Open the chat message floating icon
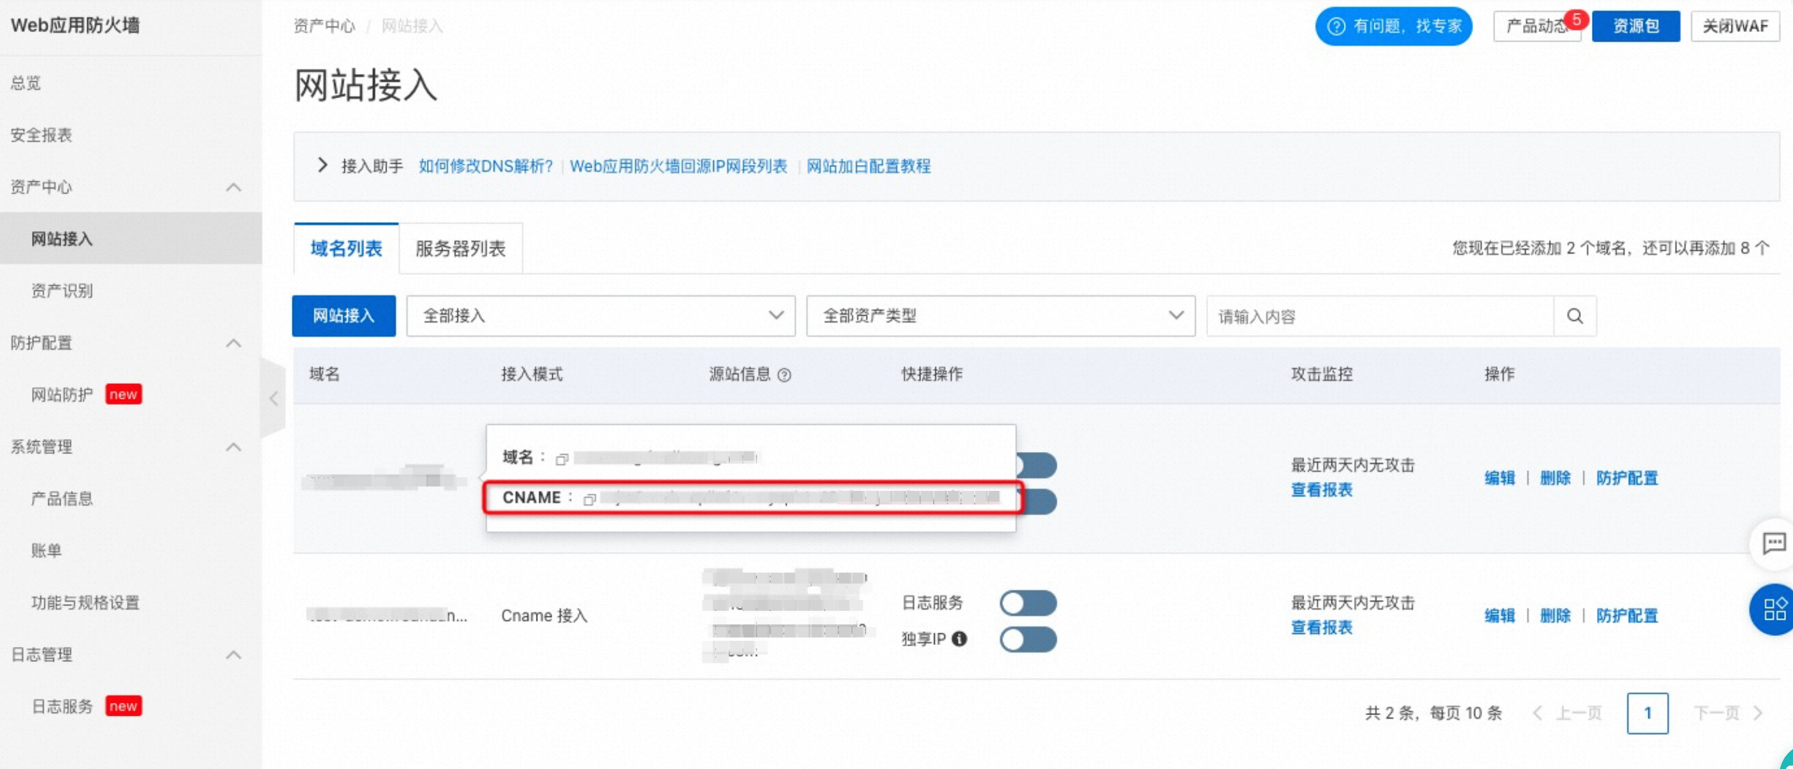This screenshot has height=769, width=1793. [x=1773, y=543]
